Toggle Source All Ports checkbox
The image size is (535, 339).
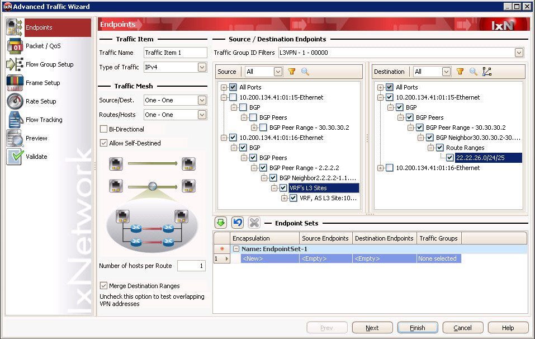[233, 87]
